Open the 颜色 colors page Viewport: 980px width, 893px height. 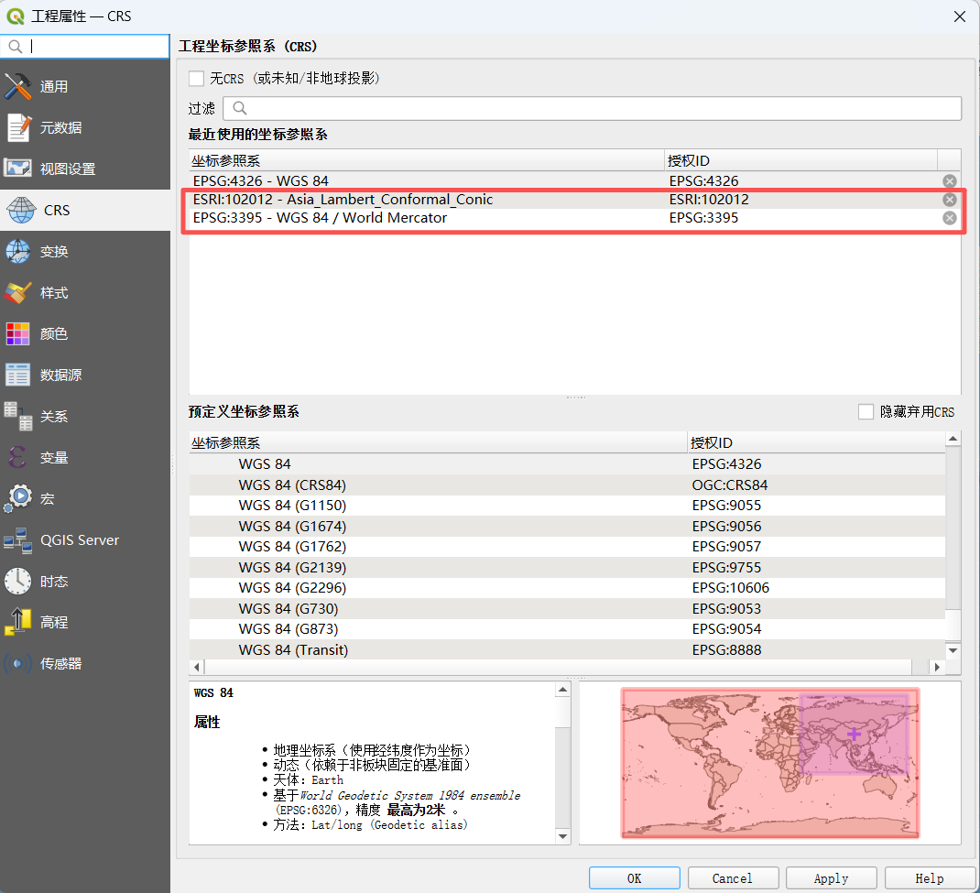coord(85,333)
